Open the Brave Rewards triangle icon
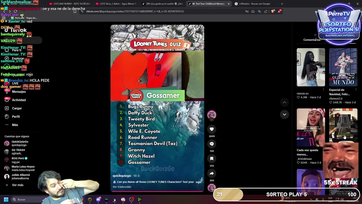The height and width of the screenshot is (204, 362). [279, 11]
